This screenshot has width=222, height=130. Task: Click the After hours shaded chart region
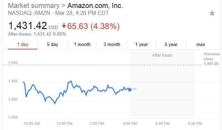pos(162,84)
